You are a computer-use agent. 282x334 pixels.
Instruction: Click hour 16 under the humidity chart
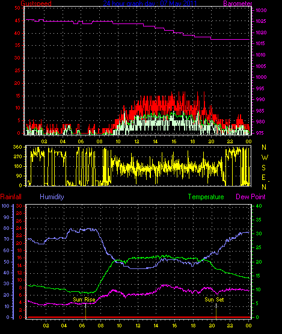tap(174, 326)
